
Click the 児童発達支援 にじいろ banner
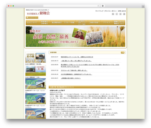36,114
